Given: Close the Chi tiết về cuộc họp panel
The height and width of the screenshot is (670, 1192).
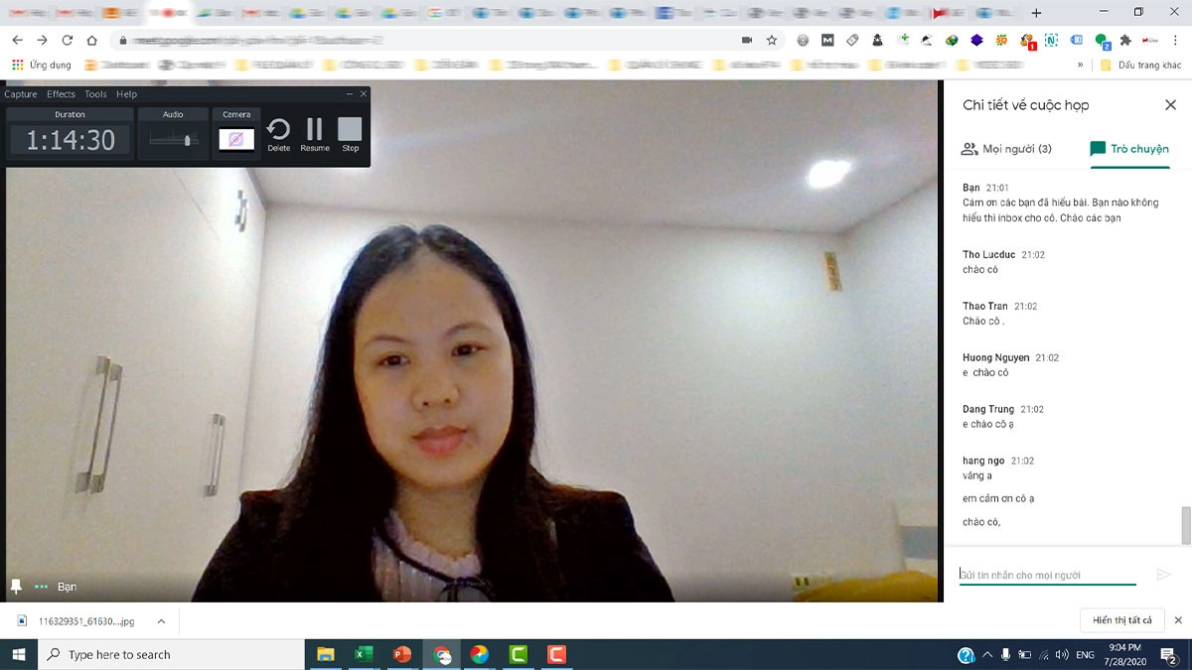Looking at the screenshot, I should point(1170,105).
